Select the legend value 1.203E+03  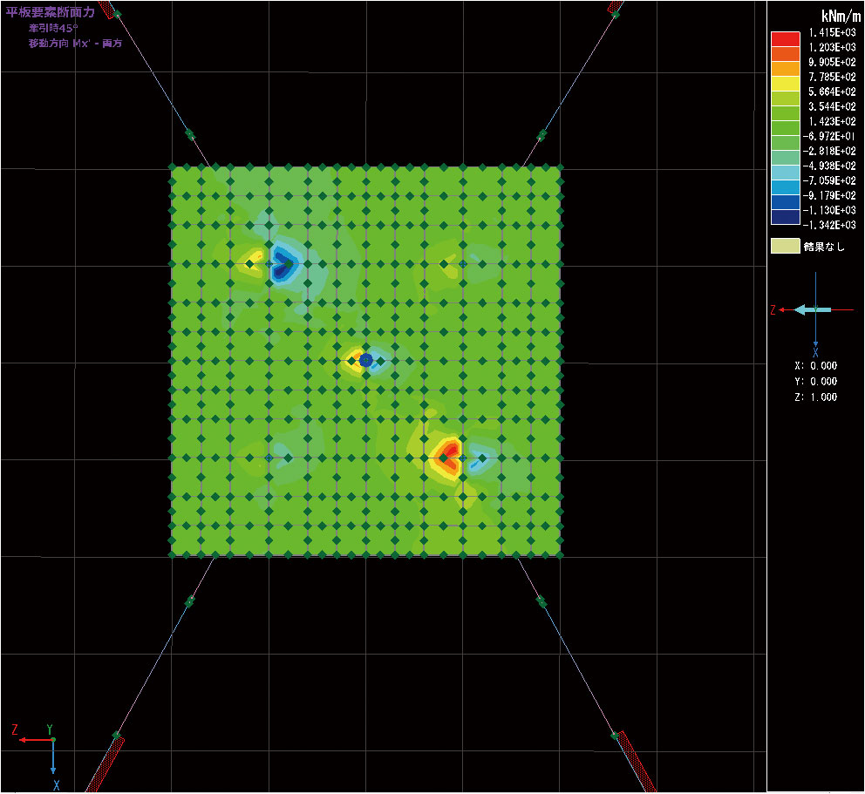[832, 47]
